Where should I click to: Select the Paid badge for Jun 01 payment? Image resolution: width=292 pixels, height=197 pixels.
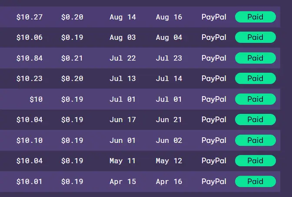(255, 140)
